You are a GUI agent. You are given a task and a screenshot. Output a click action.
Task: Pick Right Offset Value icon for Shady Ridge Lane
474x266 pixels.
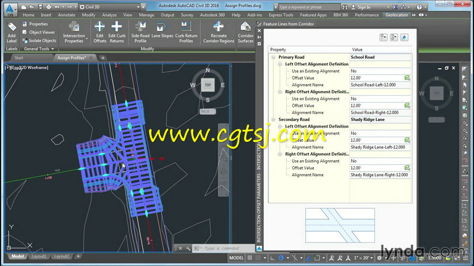tap(407, 168)
